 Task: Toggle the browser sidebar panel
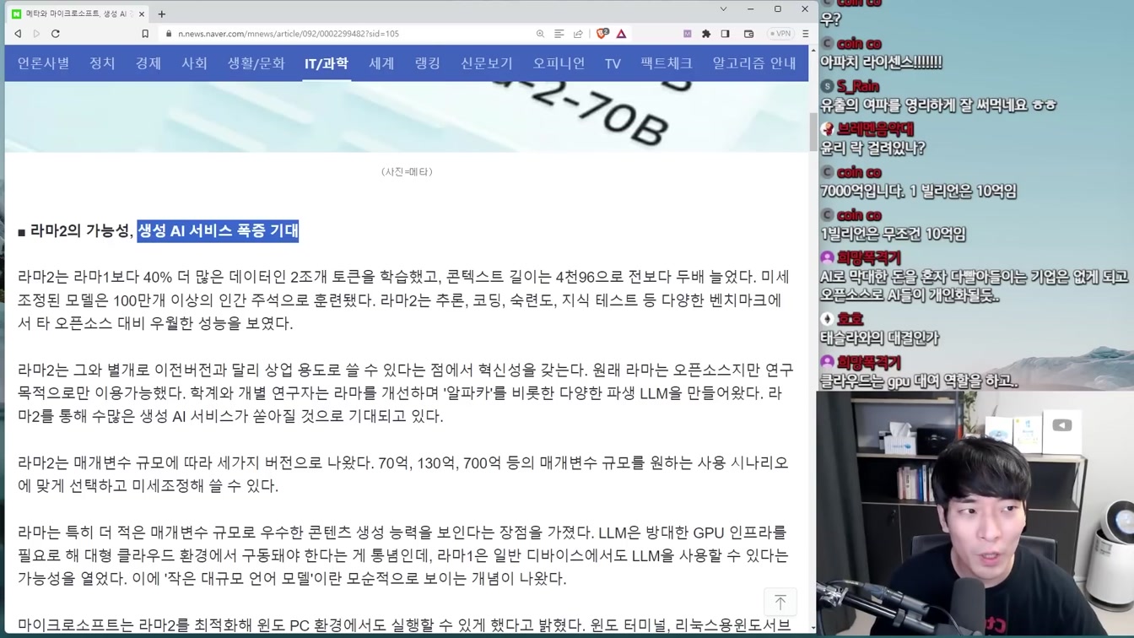click(725, 34)
